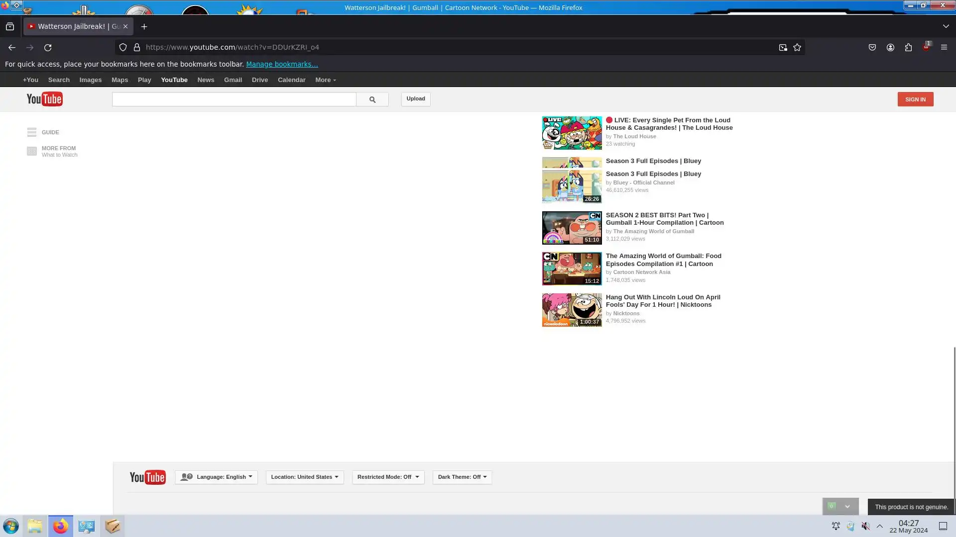Image resolution: width=956 pixels, height=537 pixels.
Task: Open a new browser tab
Action: [x=144, y=26]
